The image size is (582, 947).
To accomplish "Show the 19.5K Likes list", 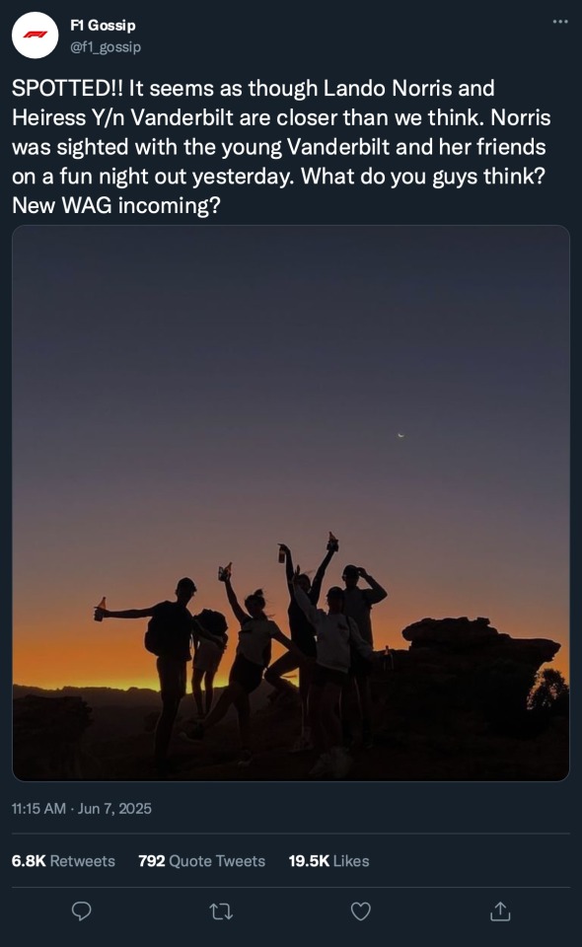I will click(329, 860).
